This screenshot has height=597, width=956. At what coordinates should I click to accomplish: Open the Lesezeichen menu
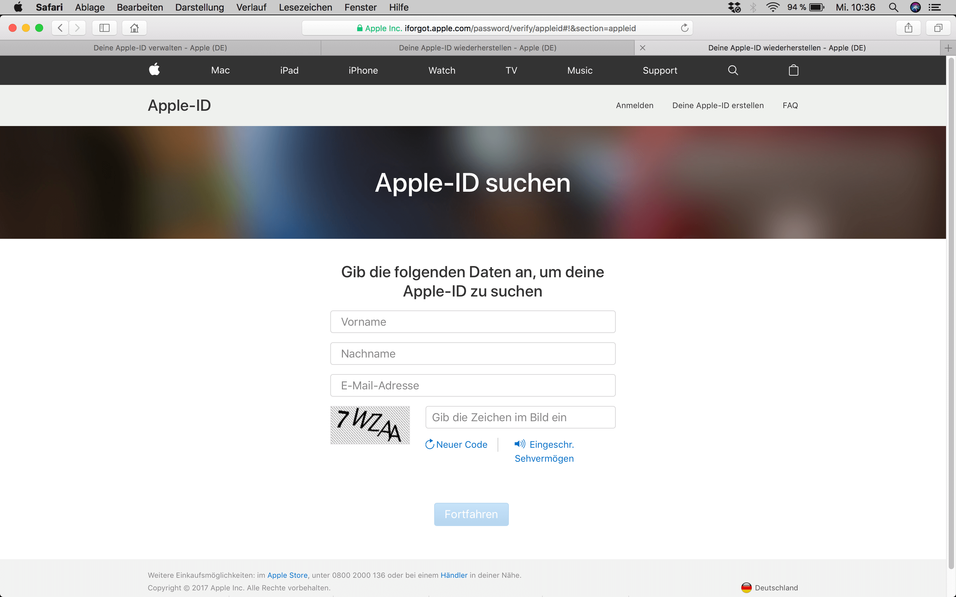click(x=305, y=7)
